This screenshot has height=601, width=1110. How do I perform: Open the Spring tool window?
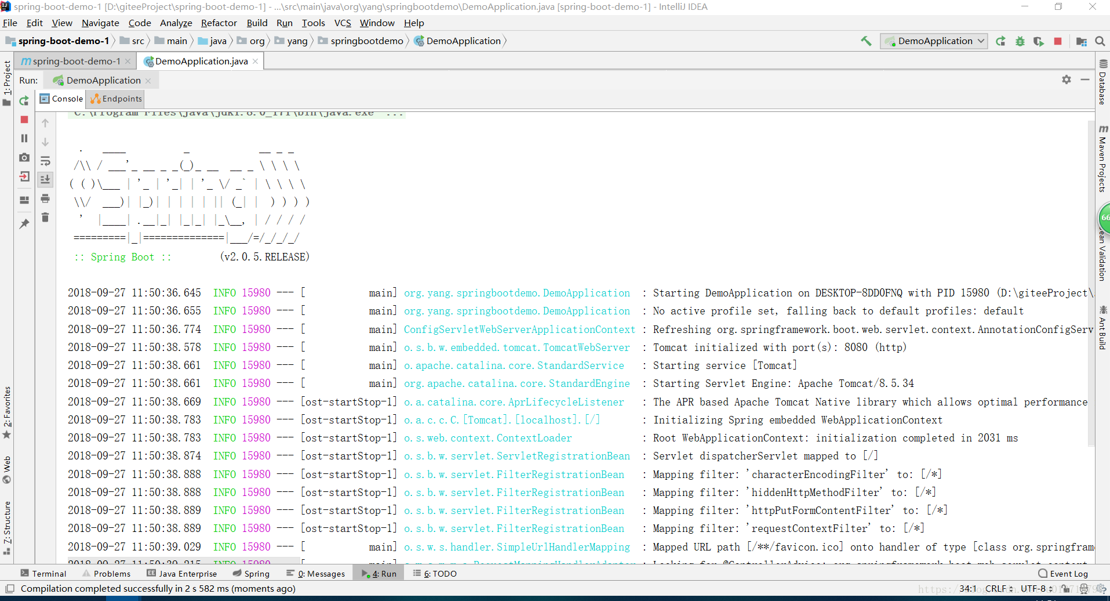pos(251,573)
